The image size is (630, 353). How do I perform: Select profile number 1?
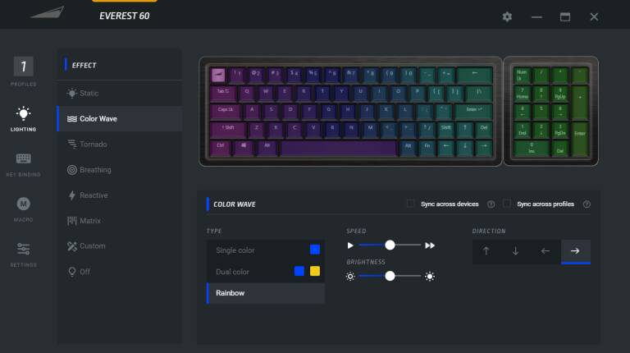[23, 66]
